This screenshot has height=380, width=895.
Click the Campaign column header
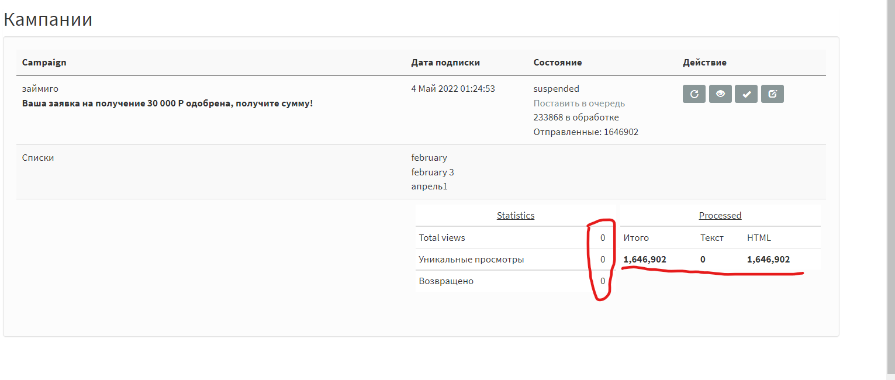pyautogui.click(x=44, y=63)
